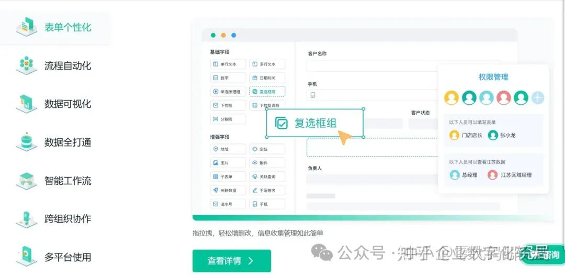The width and height of the screenshot is (565, 276).
Task: Focus the 客户名称 input field
Action: pyautogui.click(x=372, y=65)
